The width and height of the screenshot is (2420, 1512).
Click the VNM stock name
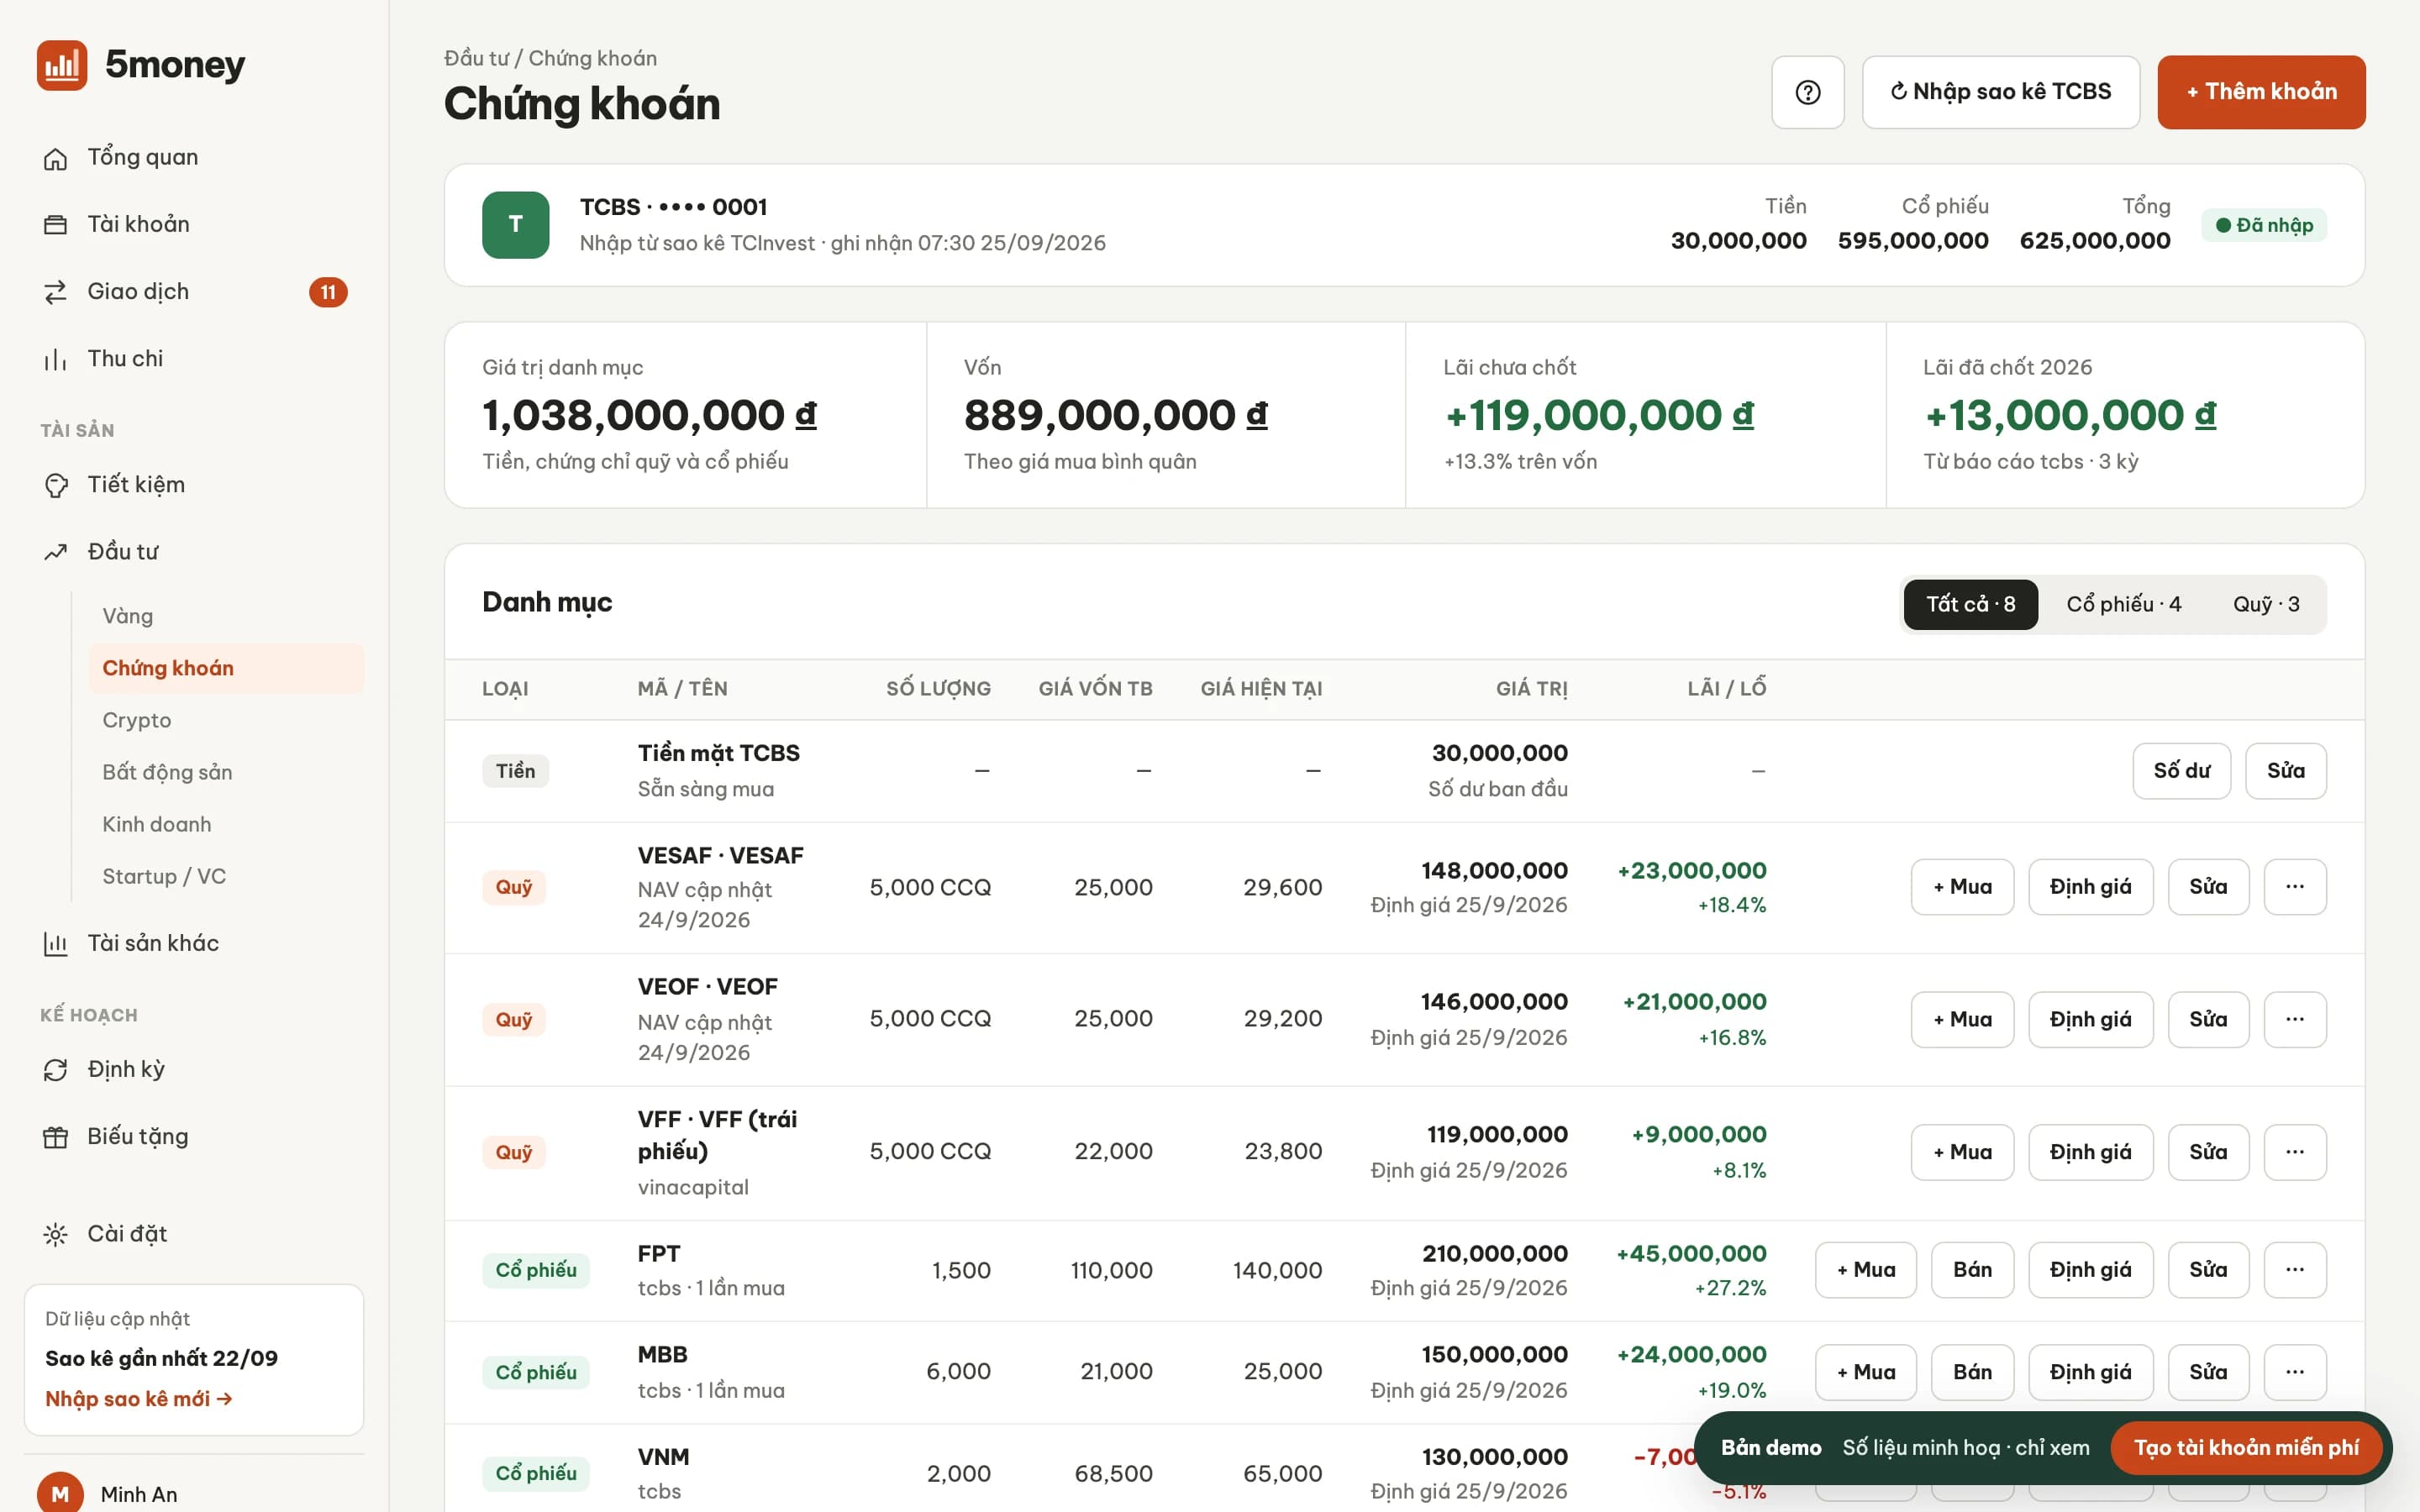pyautogui.click(x=663, y=1457)
